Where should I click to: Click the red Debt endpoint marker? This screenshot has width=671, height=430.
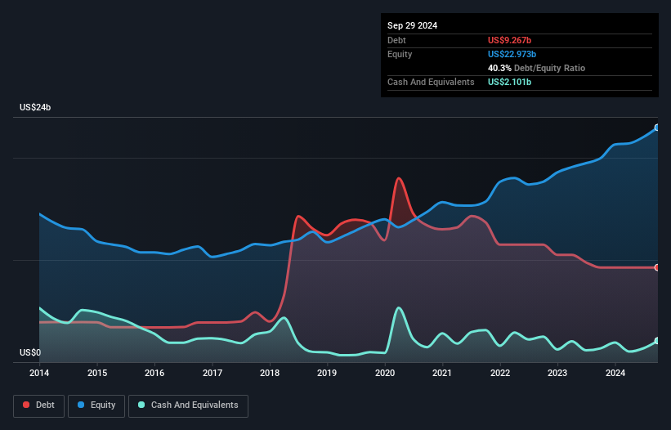[x=657, y=267]
